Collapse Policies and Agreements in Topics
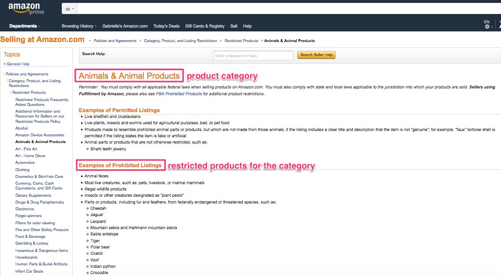 click(x=27, y=74)
